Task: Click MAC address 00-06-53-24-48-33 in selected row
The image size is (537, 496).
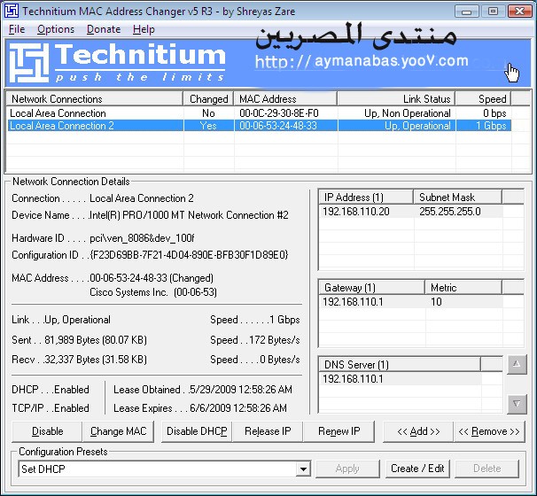Action: tap(278, 126)
